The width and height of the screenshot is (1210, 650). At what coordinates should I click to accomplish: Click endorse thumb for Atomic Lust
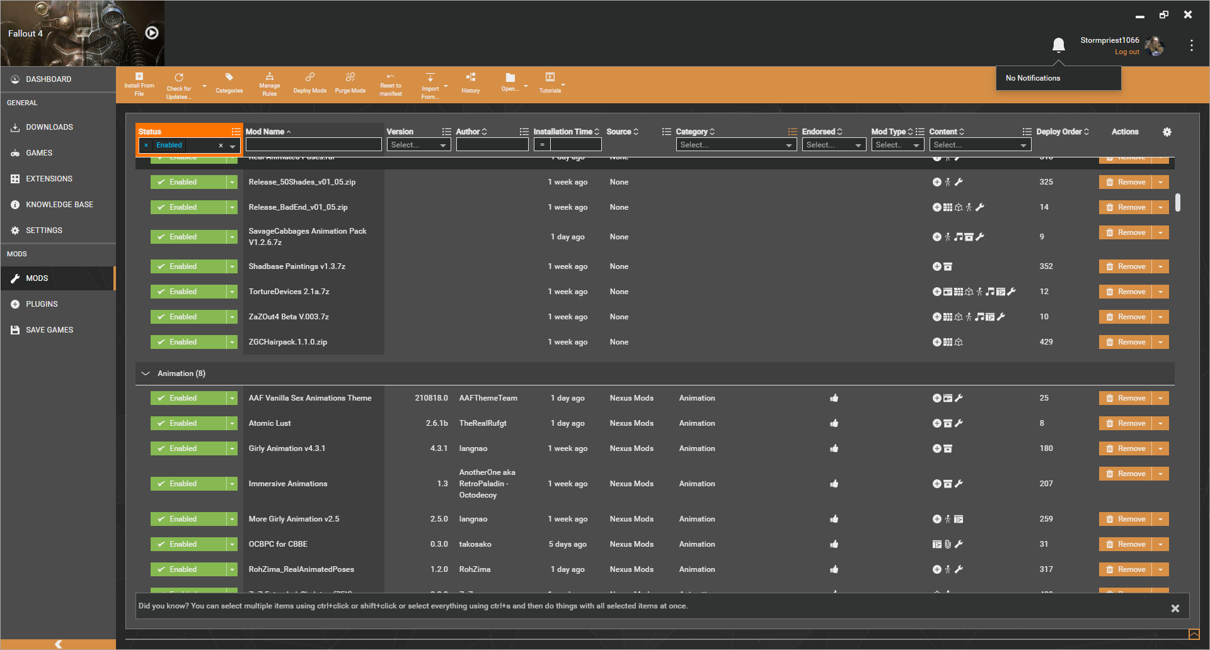(x=834, y=423)
